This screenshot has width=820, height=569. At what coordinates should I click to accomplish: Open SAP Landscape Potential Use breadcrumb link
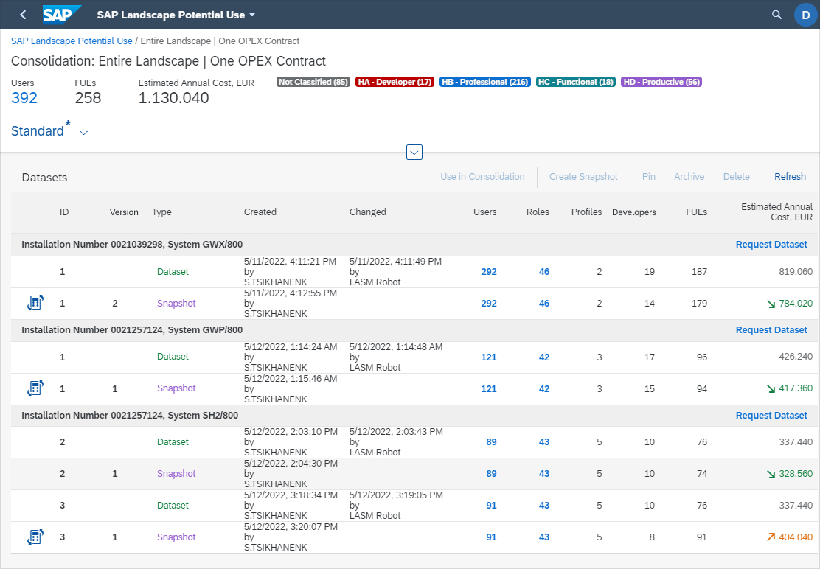coord(72,41)
